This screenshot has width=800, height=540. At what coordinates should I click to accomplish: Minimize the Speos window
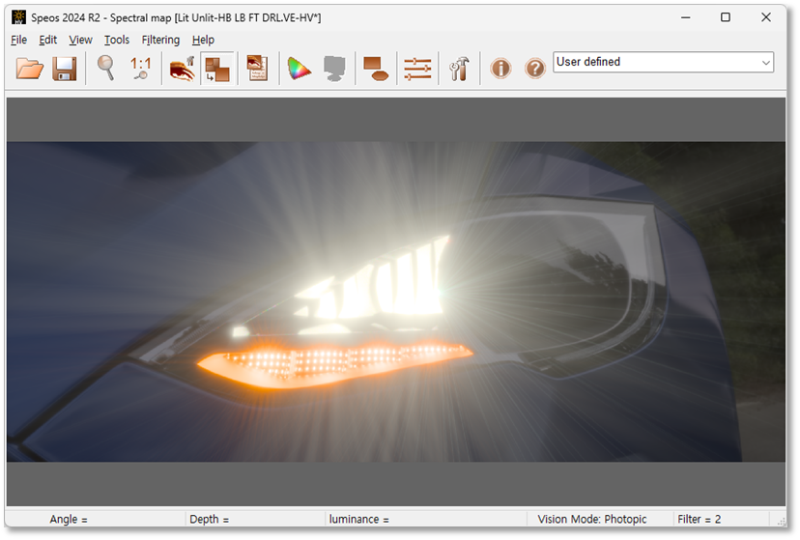pyautogui.click(x=685, y=17)
